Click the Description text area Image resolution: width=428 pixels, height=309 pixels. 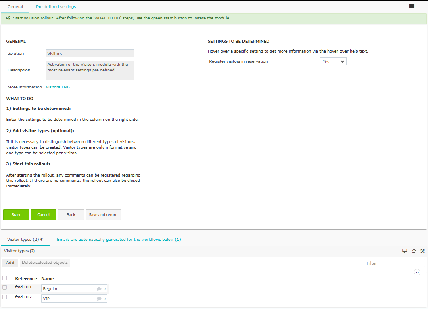coord(90,70)
